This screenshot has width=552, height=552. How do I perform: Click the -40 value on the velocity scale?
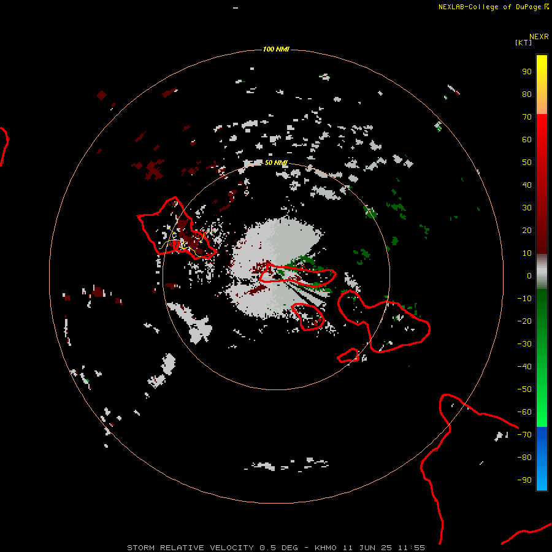(x=524, y=367)
